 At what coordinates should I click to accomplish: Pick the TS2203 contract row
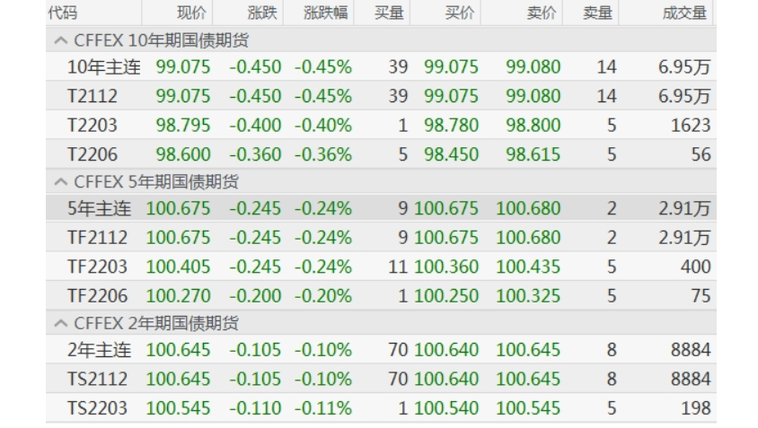click(x=97, y=408)
